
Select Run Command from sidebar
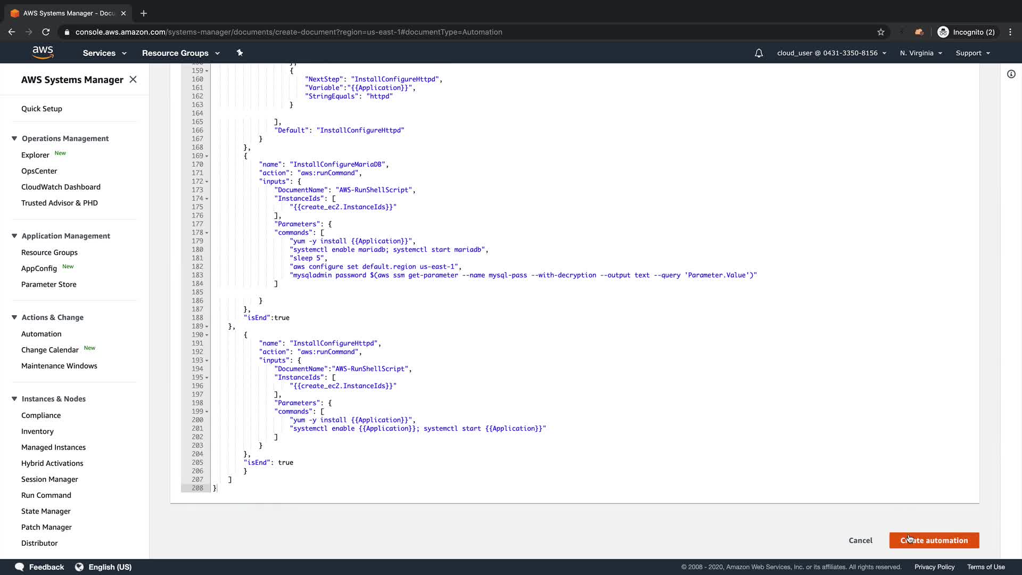click(46, 495)
